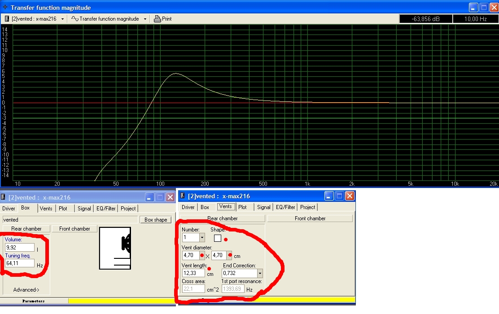Click the Tuning freq. input field
This screenshot has height=314, width=499.
point(20,263)
